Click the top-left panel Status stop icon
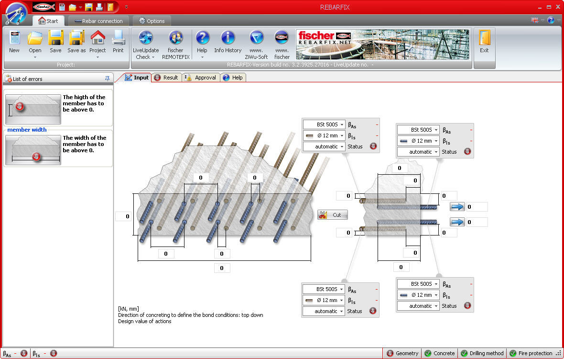 [x=373, y=146]
